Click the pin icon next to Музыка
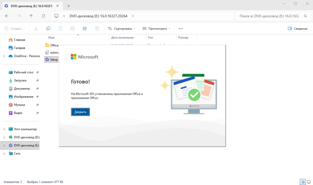This screenshot has height=185, width=313. click(x=37, y=105)
